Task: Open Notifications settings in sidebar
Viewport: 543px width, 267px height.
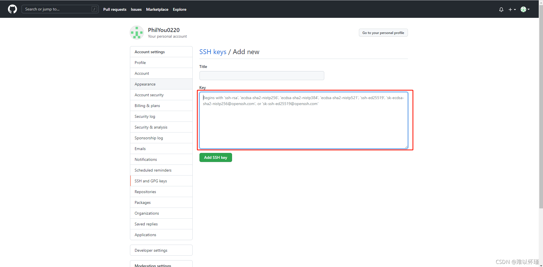Action: (161, 159)
